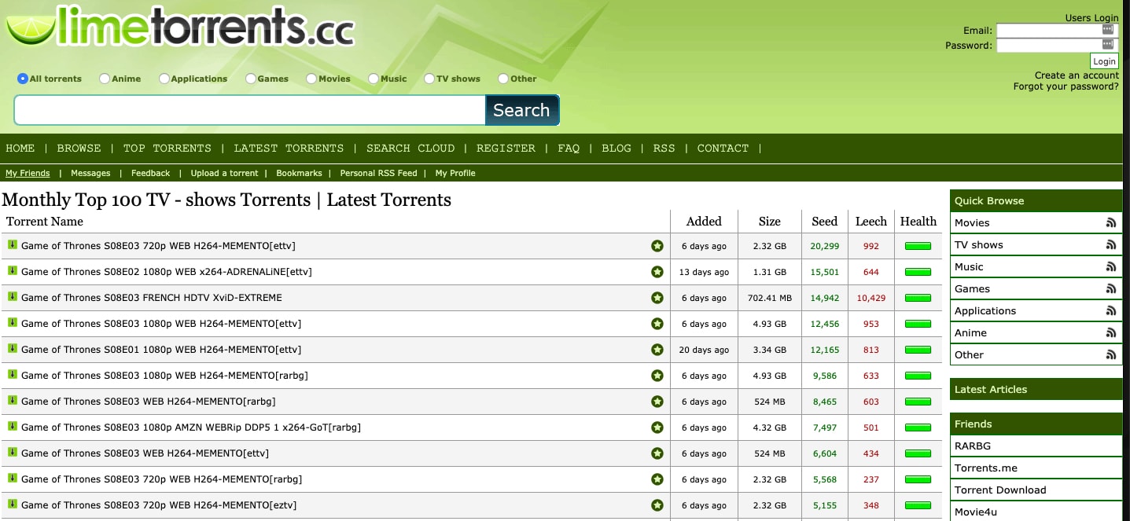Click verified star for S08E03 WEB MEMENTO[ettv]
1130x521 pixels.
pos(657,454)
